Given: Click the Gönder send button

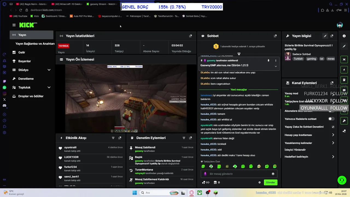Looking at the screenshot, I should click(x=270, y=182).
